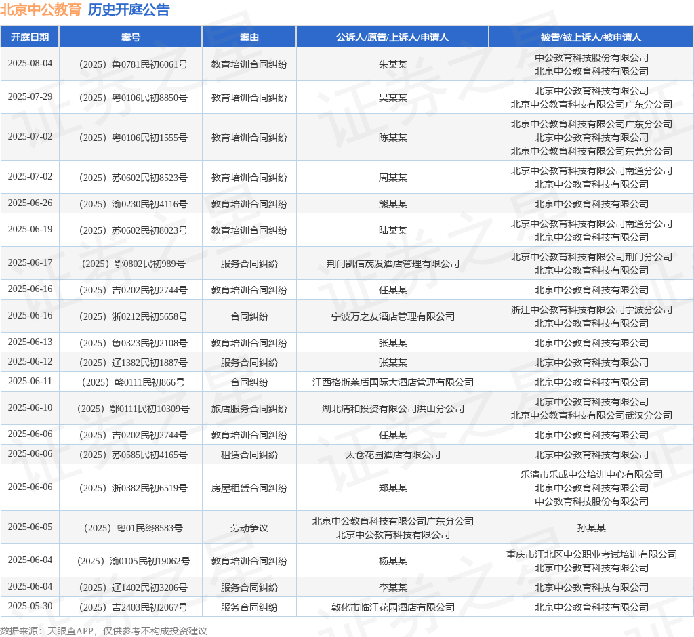Select cause 劳动争议
Screen dimensions: 694x637
point(249,528)
